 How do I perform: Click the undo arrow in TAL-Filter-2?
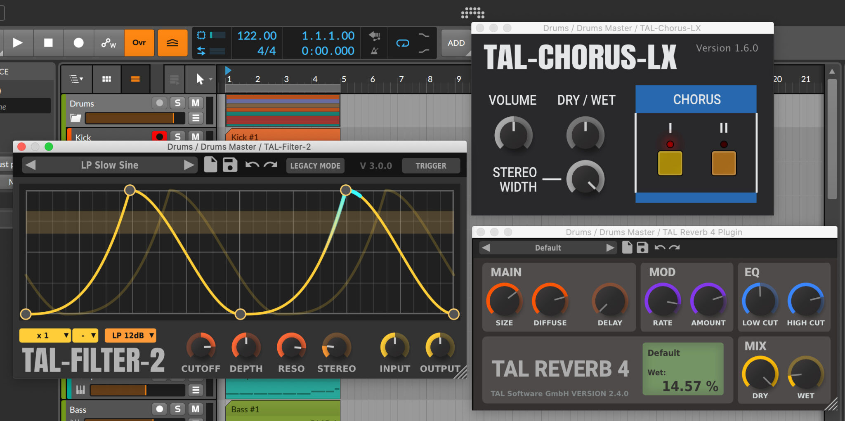[253, 165]
